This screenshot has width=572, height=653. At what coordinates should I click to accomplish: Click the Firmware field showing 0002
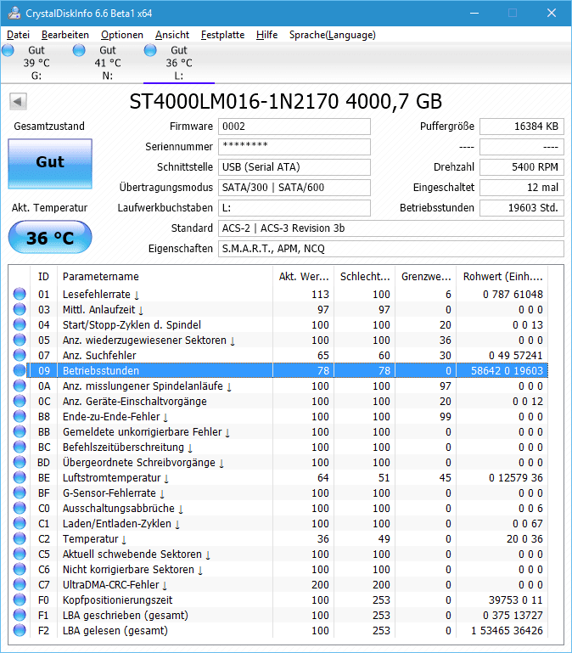click(294, 127)
